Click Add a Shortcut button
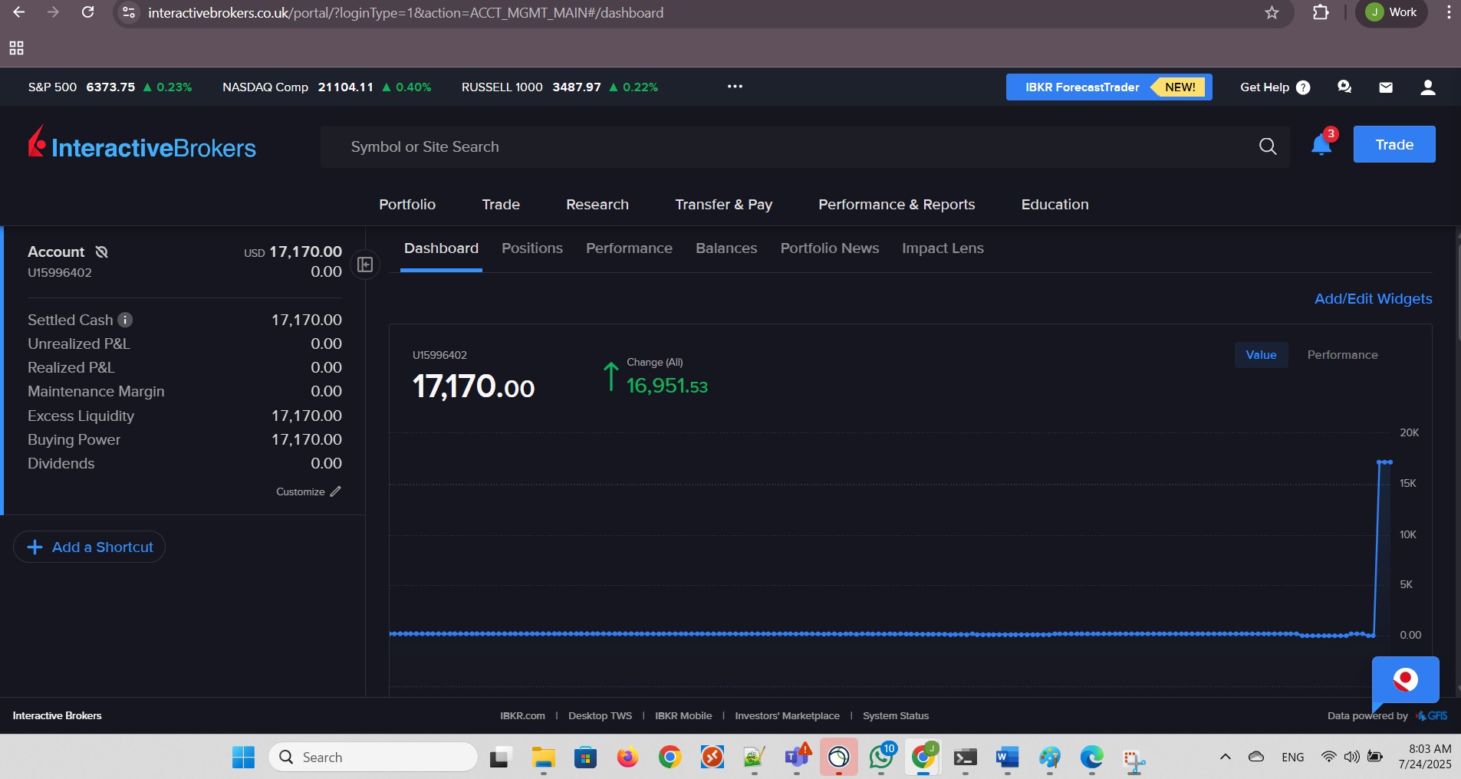 pos(90,547)
